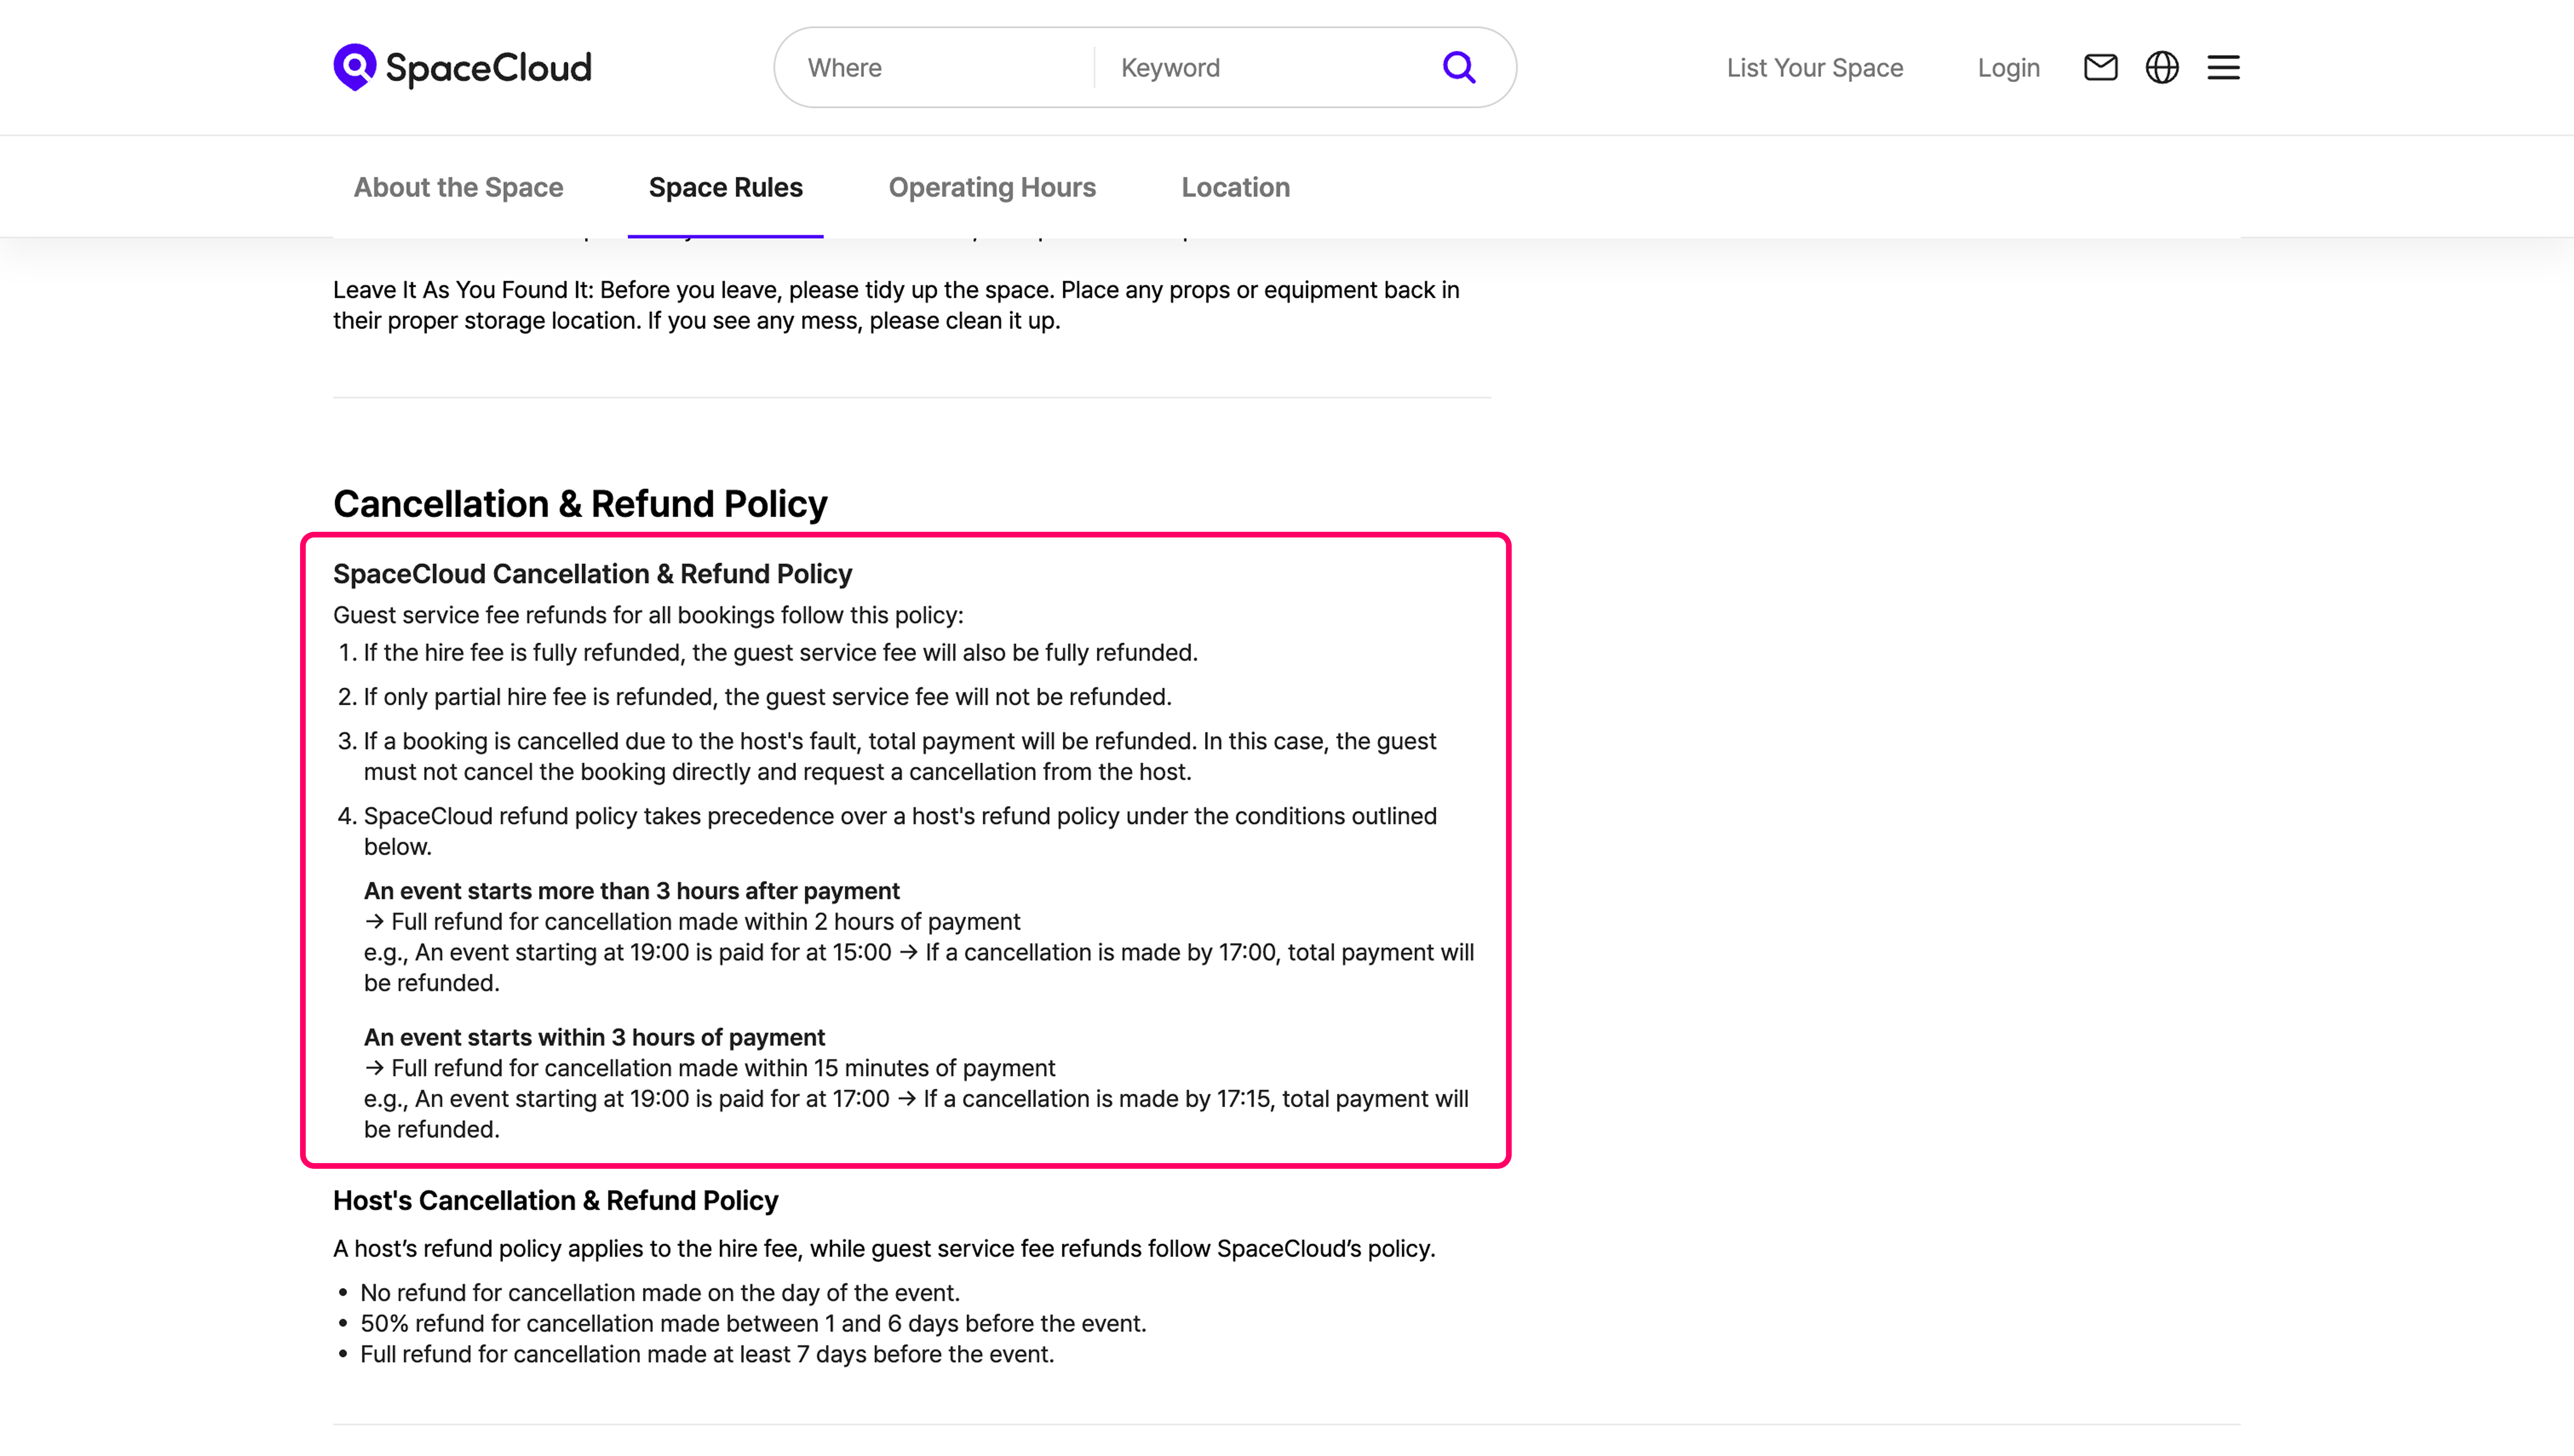This screenshot has height=1456, width=2574.
Task: Switch to About the Space tab
Action: pyautogui.click(x=458, y=187)
